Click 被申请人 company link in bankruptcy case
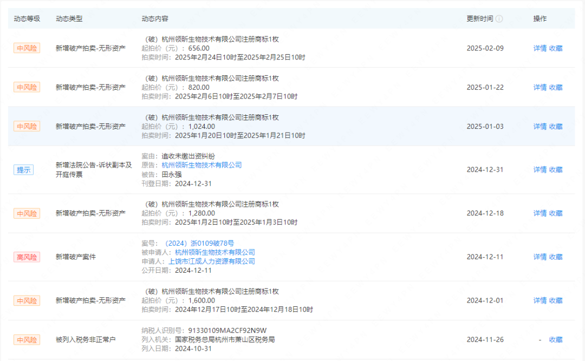The width and height of the screenshot is (585, 361). pos(214,252)
